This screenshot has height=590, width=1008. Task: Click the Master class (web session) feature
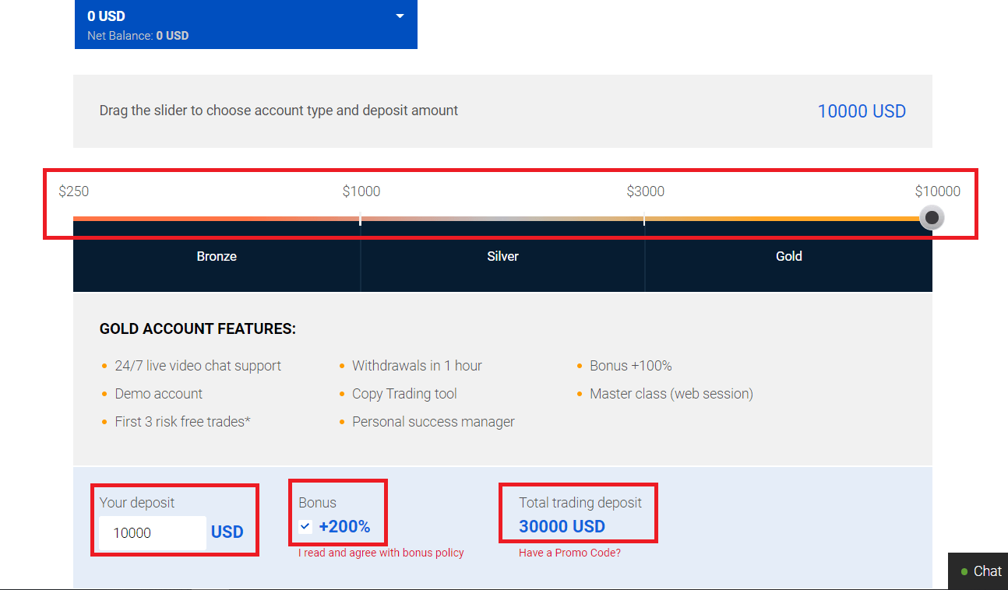click(x=671, y=394)
